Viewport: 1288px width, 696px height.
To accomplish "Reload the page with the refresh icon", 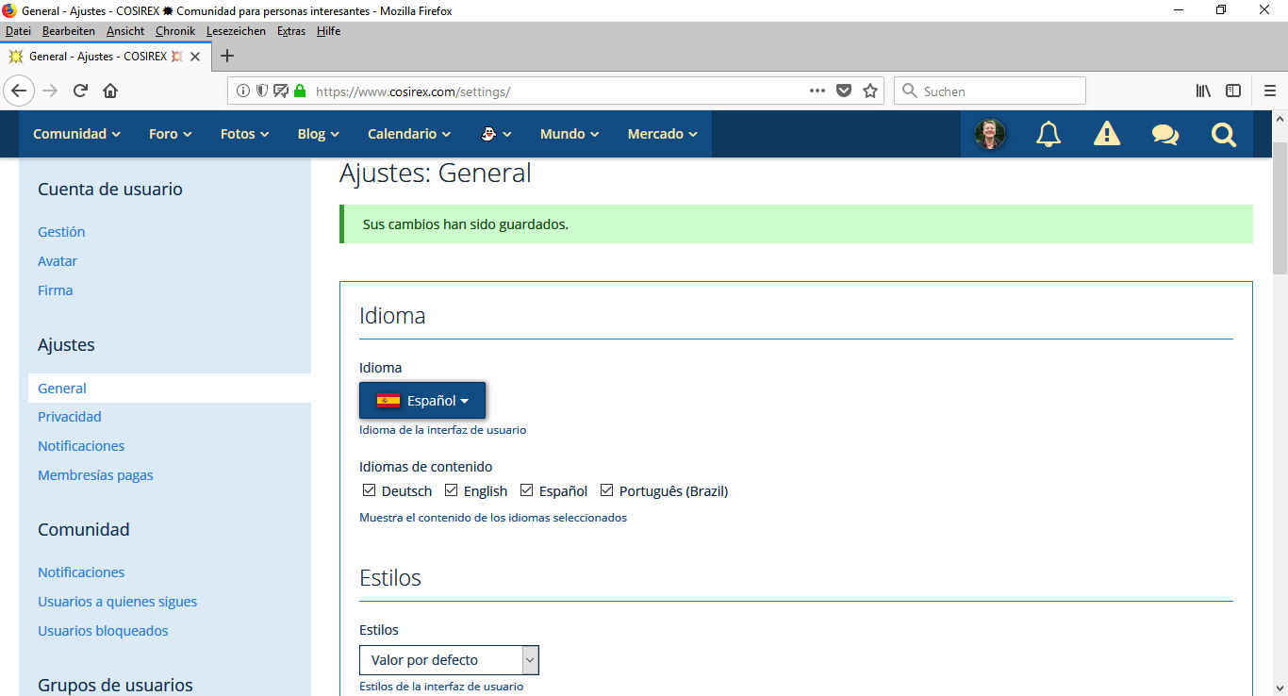I will (80, 91).
